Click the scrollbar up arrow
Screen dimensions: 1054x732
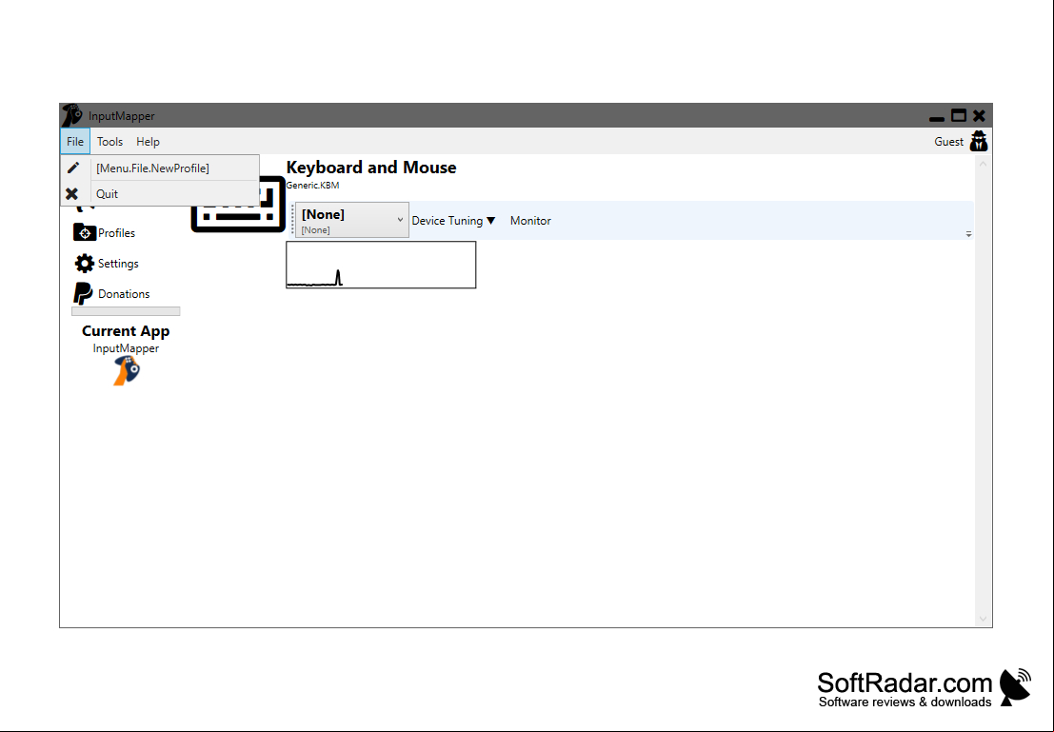point(983,164)
